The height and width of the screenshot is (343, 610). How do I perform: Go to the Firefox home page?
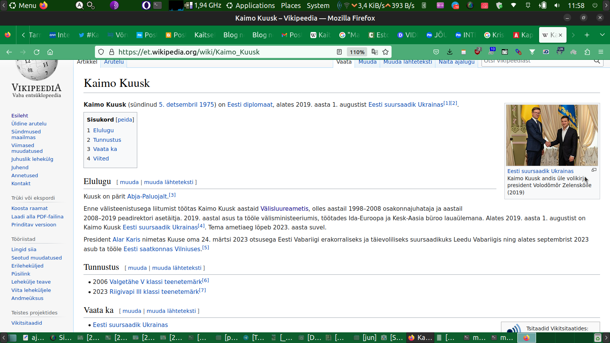point(50,52)
